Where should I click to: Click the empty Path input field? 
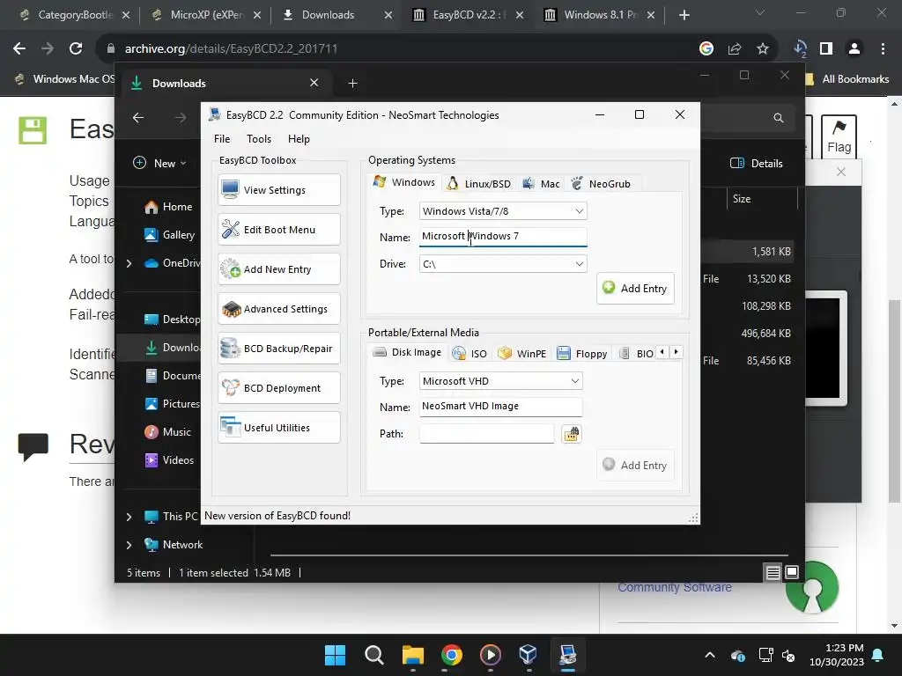[x=486, y=433]
